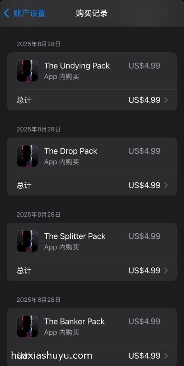The width and height of the screenshot is (184, 366).
Task: Open The Drop Pack app icon
Action: coord(27,156)
